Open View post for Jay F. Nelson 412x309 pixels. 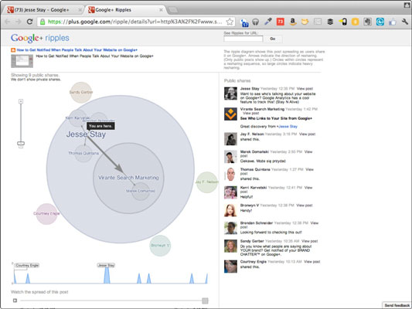click(x=307, y=134)
